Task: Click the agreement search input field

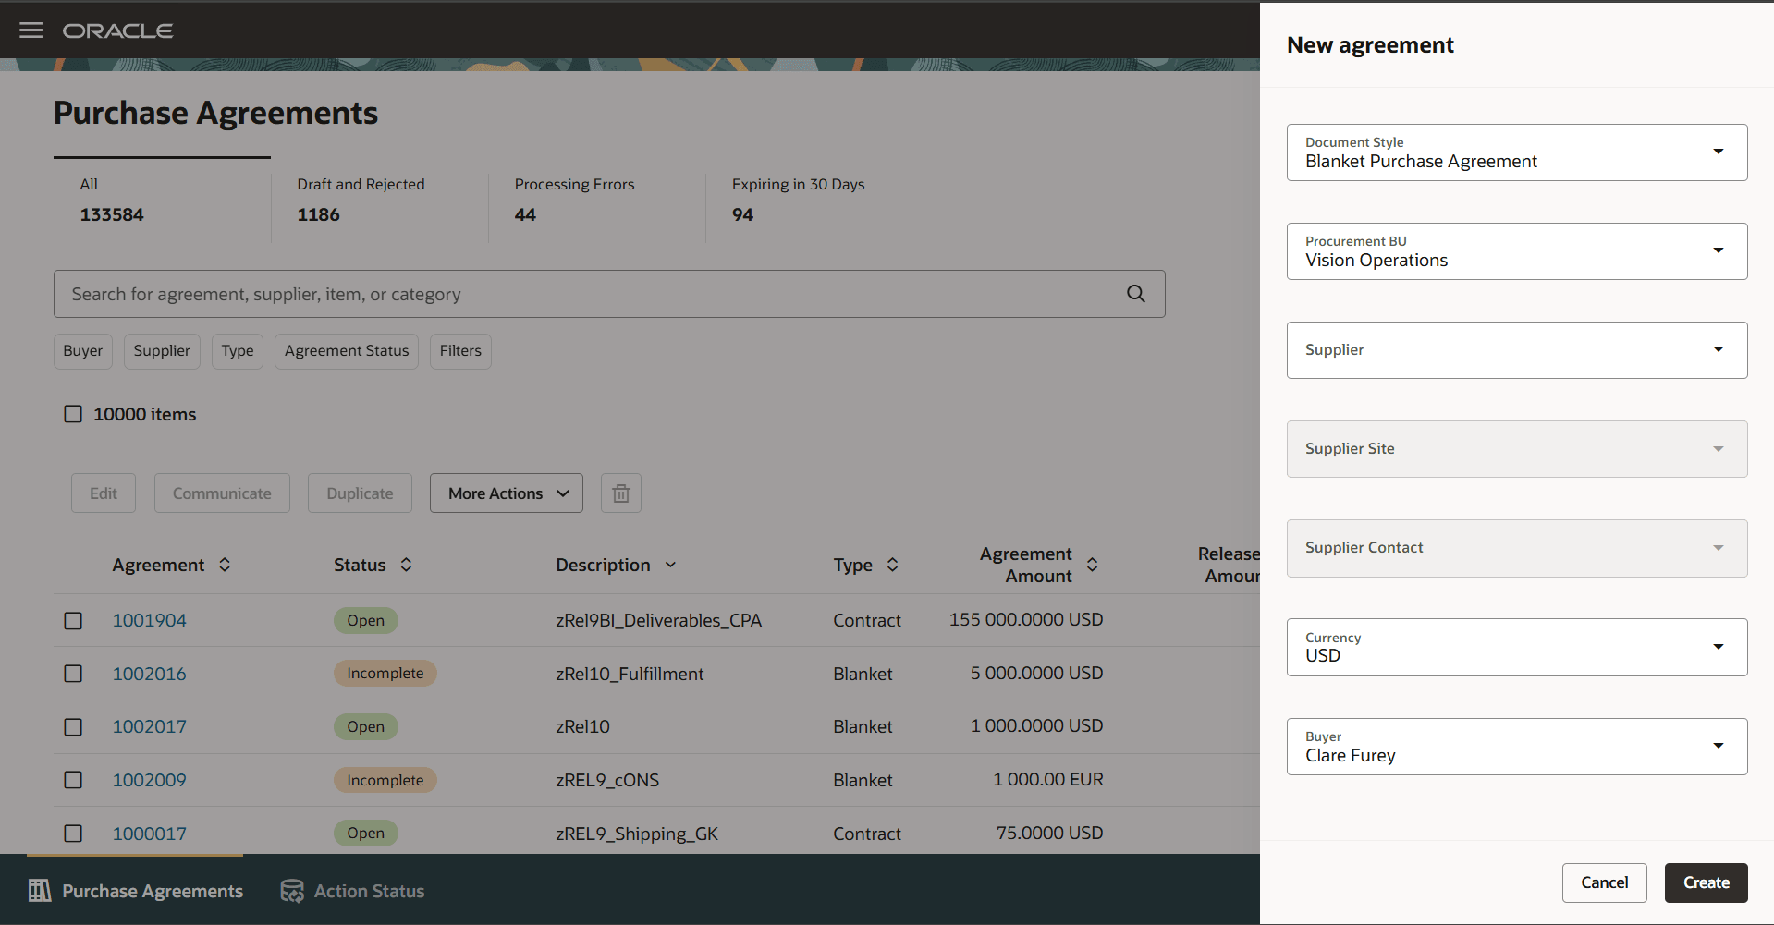Action: (609, 294)
